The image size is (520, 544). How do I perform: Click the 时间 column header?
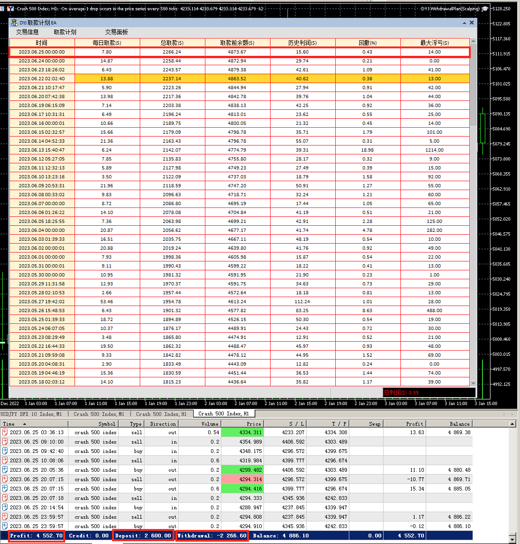click(42, 43)
